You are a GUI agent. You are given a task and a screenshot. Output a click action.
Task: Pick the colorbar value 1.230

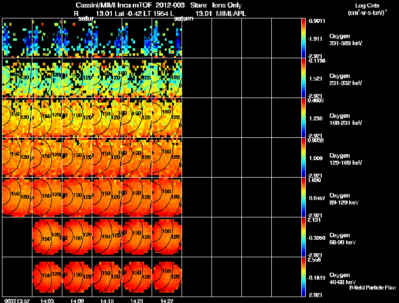[x=316, y=118]
